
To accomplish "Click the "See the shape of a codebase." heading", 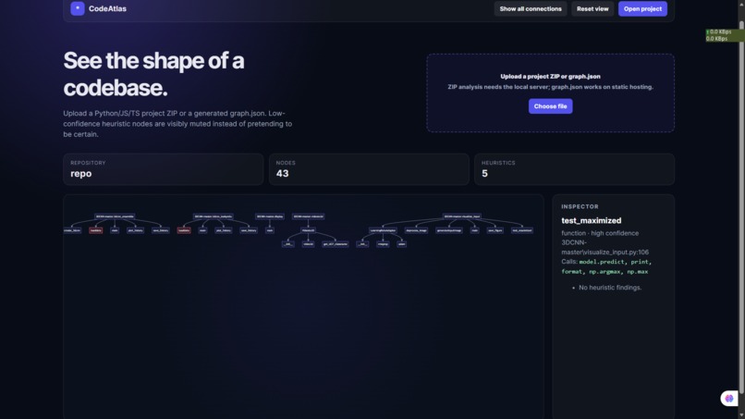I will [153, 74].
